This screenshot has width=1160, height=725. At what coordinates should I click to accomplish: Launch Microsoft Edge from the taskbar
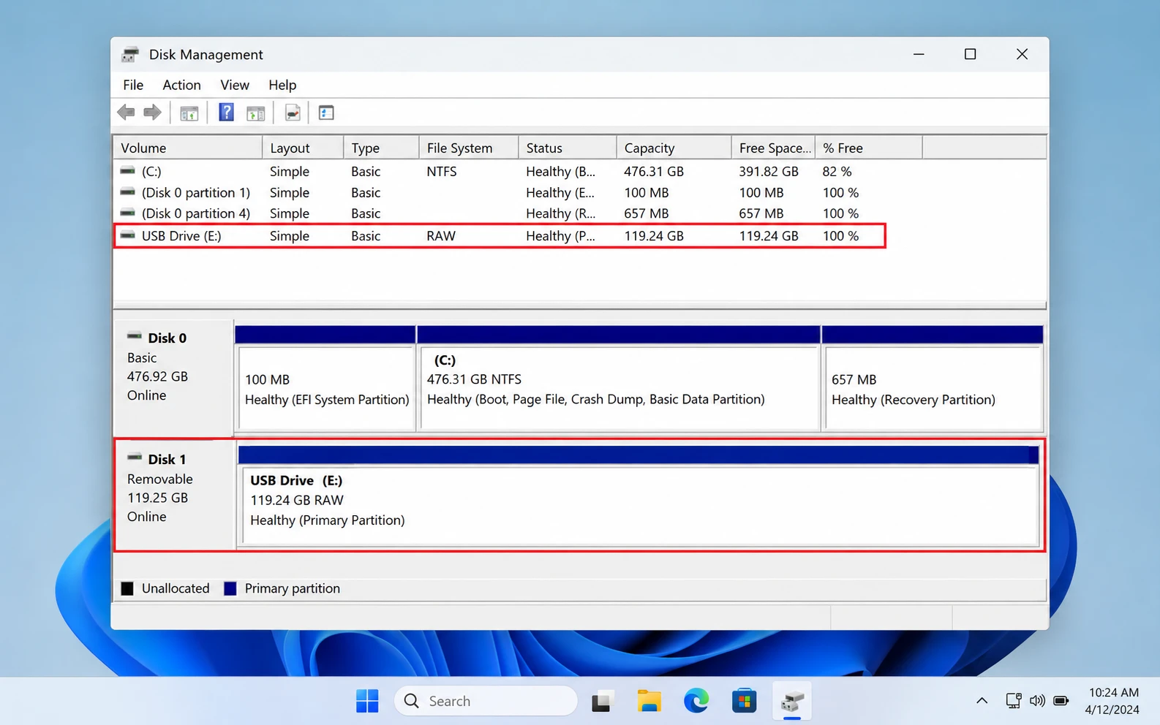[696, 701]
